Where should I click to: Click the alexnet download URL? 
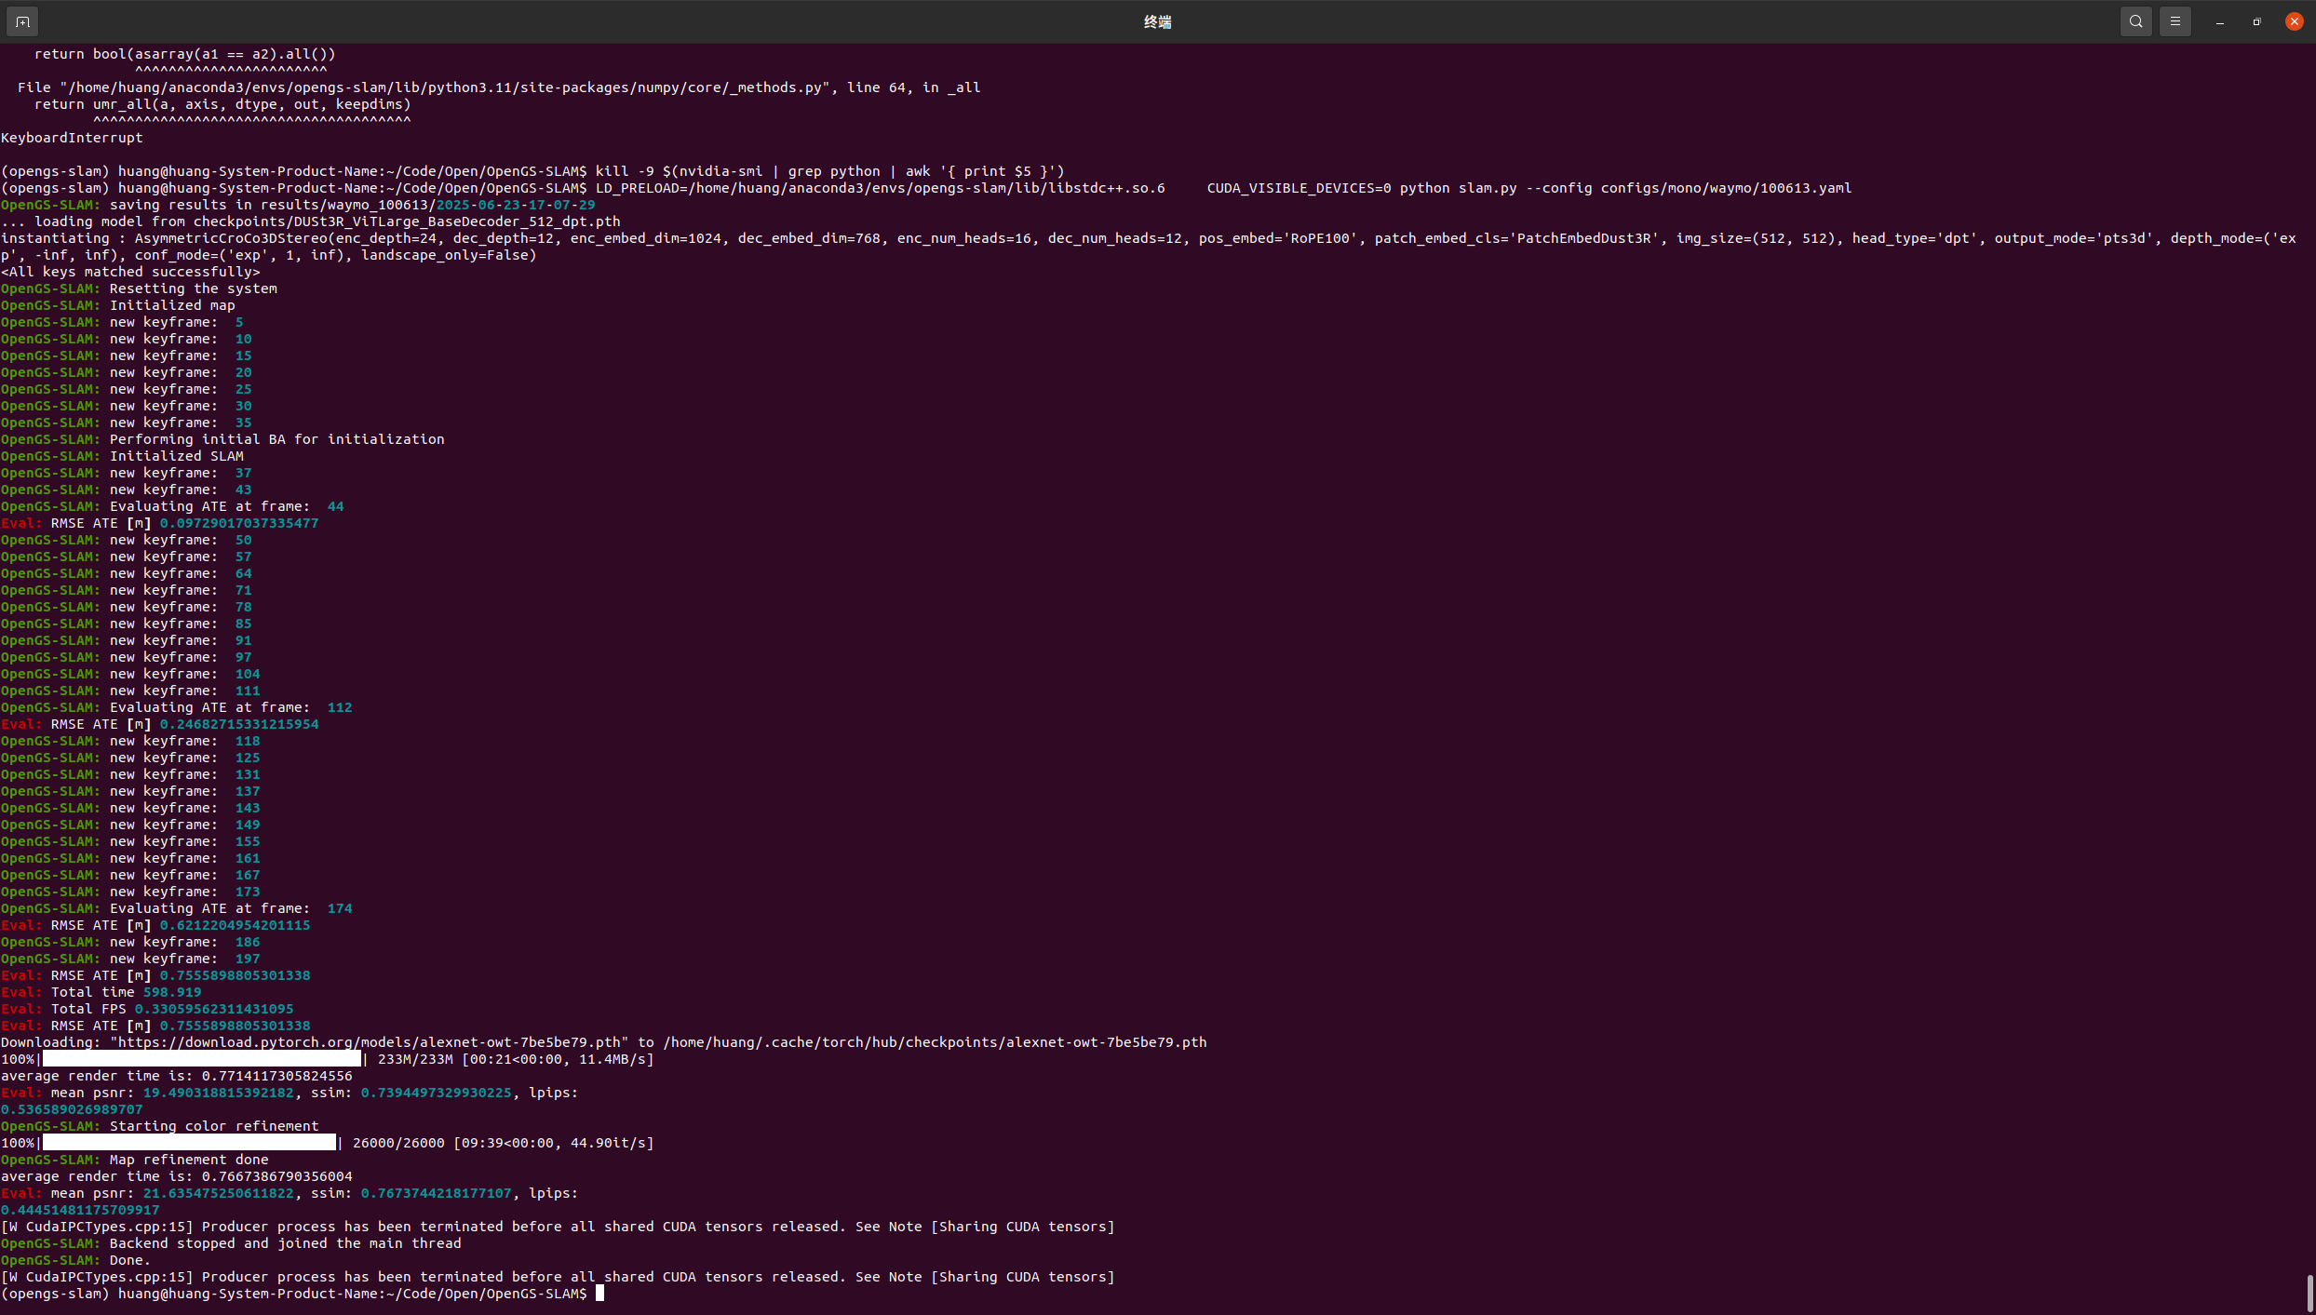[x=370, y=1042]
